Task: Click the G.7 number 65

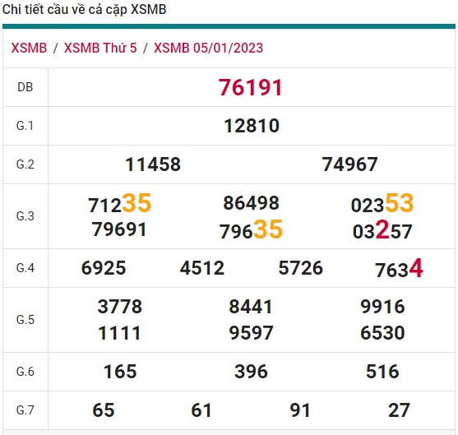Action: [104, 410]
